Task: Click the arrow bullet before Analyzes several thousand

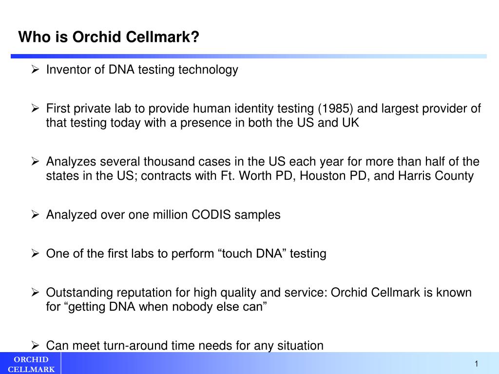Action: (35, 161)
